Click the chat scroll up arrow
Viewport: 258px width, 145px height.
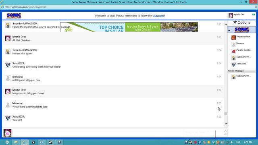pyautogui.click(x=226, y=25)
